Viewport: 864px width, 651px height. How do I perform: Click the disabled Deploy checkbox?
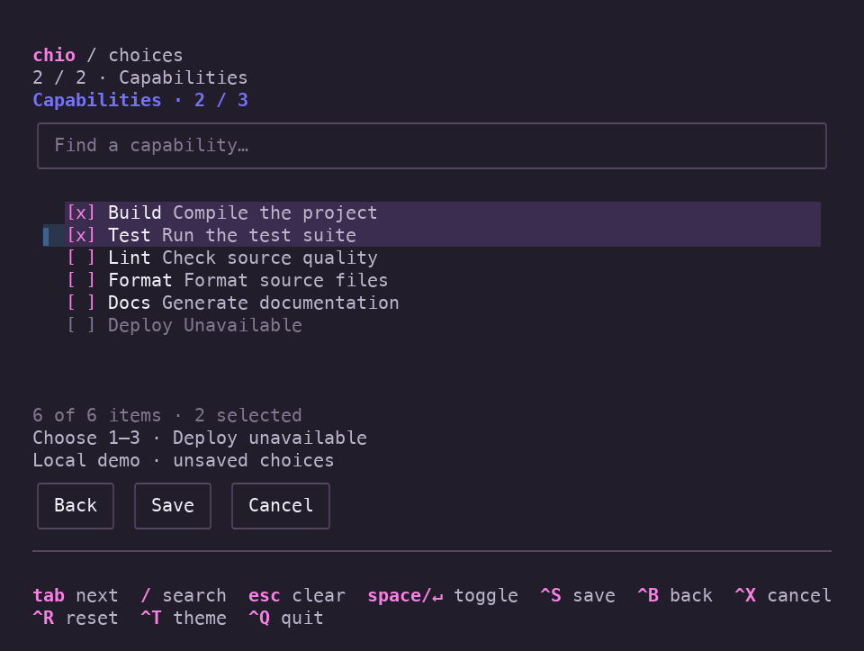pyautogui.click(x=81, y=326)
